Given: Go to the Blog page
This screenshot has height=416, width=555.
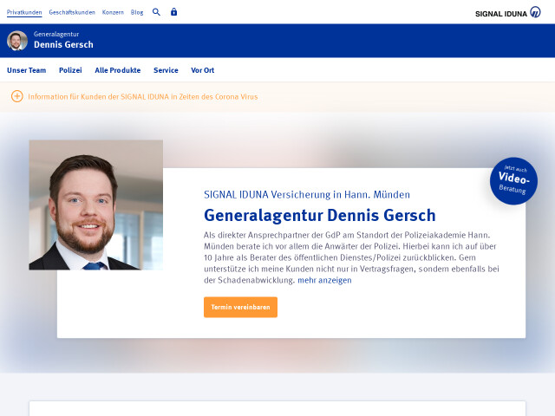Looking at the screenshot, I should (137, 12).
